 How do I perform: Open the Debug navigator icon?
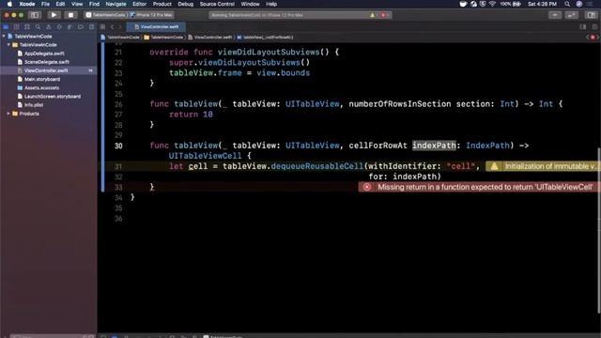pyautogui.click(x=69, y=27)
